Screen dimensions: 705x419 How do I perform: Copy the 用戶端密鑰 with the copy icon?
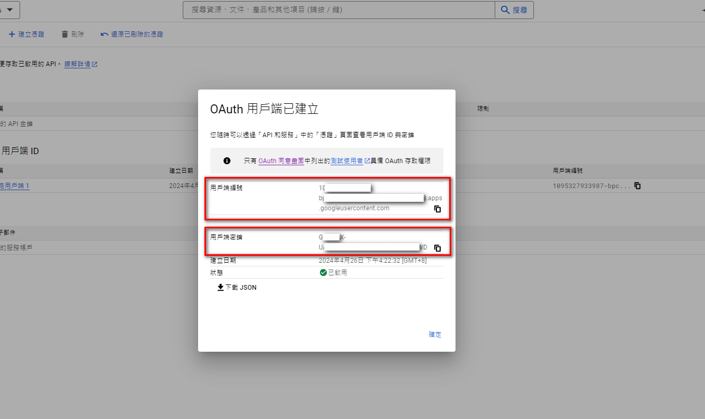point(437,248)
